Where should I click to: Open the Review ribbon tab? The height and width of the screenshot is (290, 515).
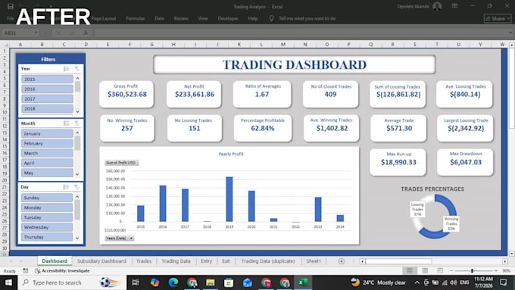[x=181, y=19]
